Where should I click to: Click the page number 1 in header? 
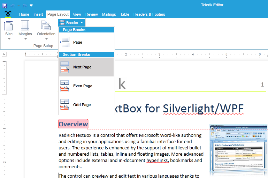262,84
